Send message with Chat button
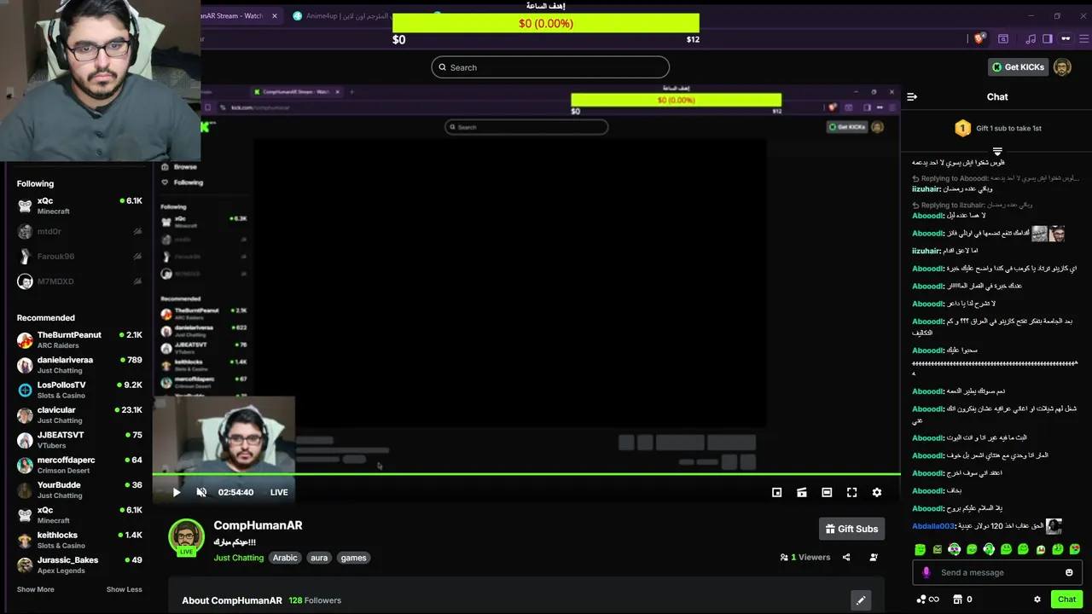This screenshot has width=1092, height=614. pos(1066,600)
